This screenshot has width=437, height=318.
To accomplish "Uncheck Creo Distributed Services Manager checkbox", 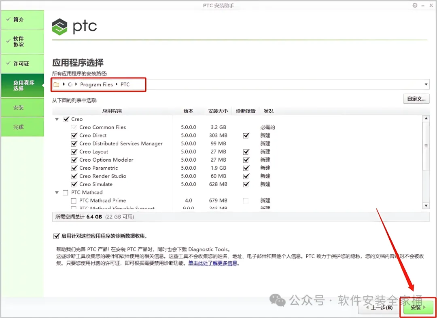I will [x=74, y=144].
